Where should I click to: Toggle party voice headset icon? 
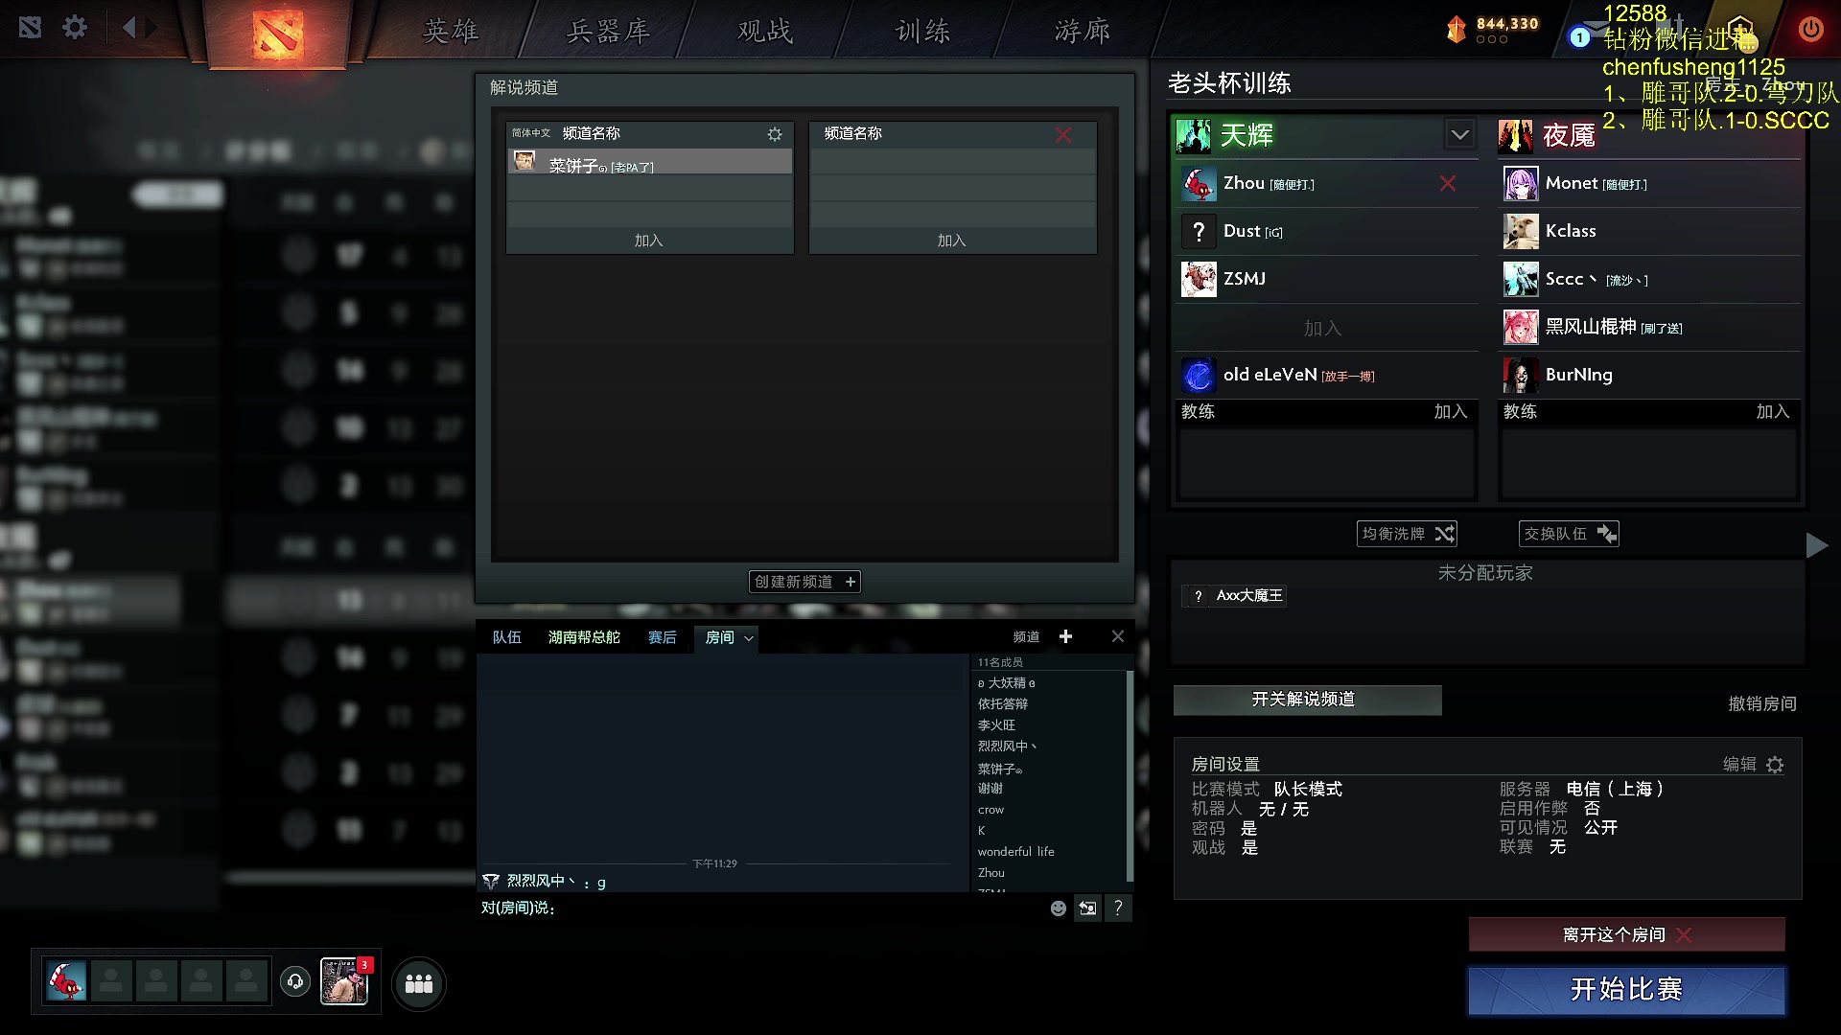[x=295, y=981]
